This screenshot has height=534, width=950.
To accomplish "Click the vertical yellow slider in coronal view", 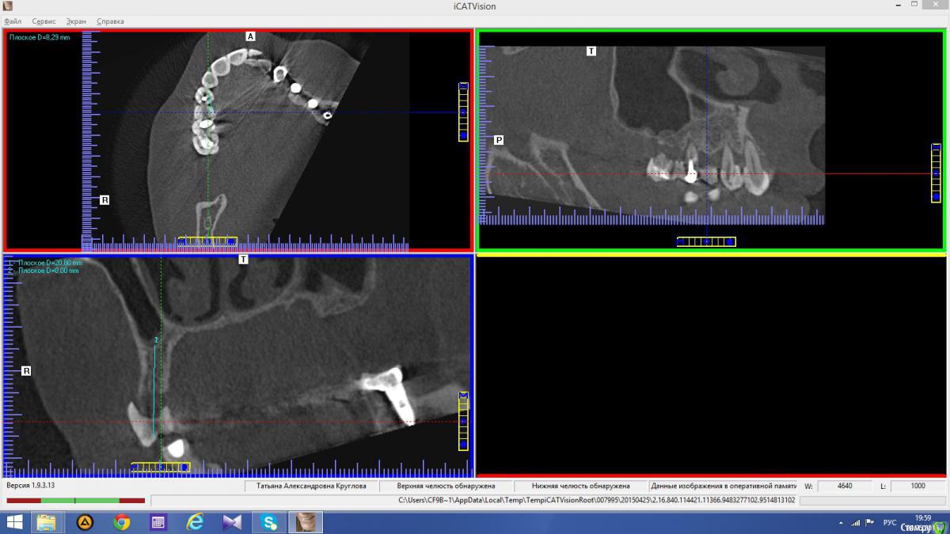I will tap(463, 421).
